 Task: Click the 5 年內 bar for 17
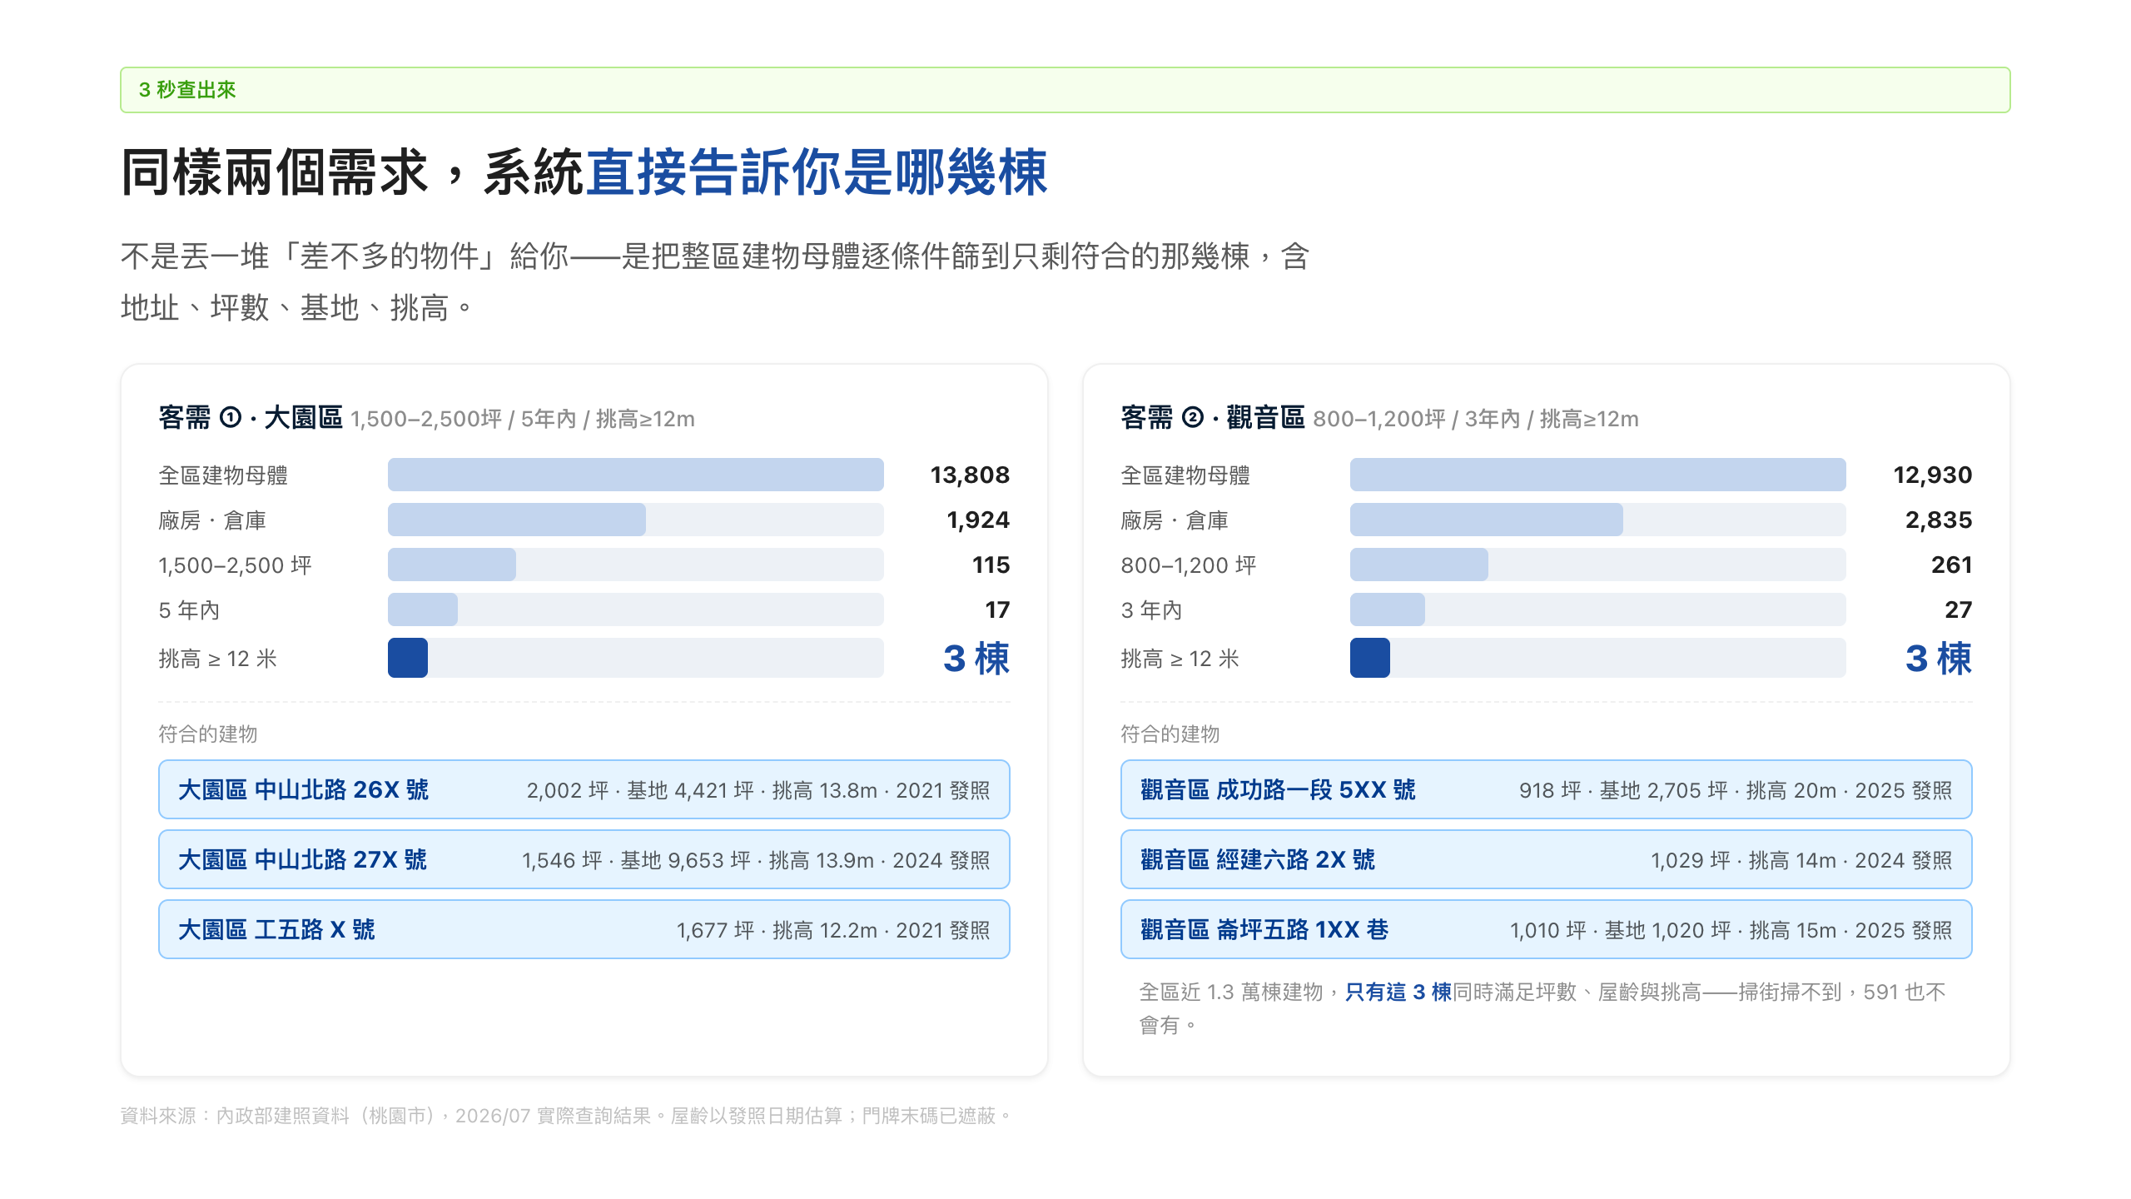pos(422,609)
